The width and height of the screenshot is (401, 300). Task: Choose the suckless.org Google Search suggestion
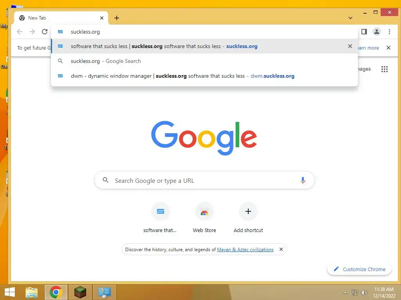tap(204, 61)
